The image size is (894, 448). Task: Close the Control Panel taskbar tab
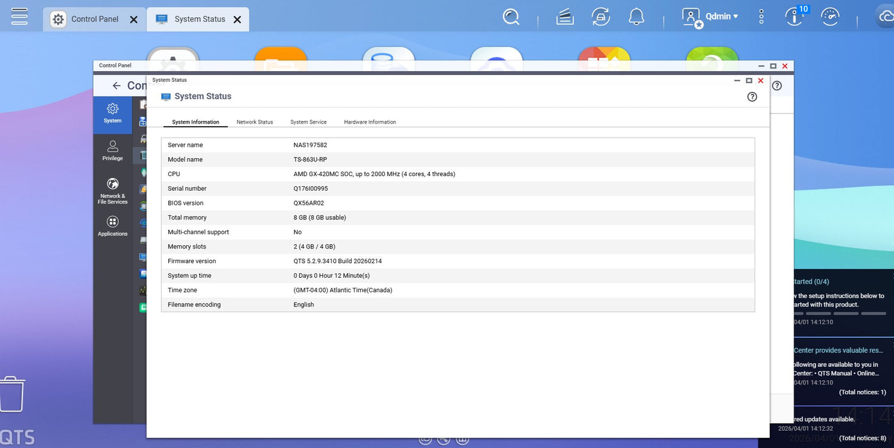(134, 19)
